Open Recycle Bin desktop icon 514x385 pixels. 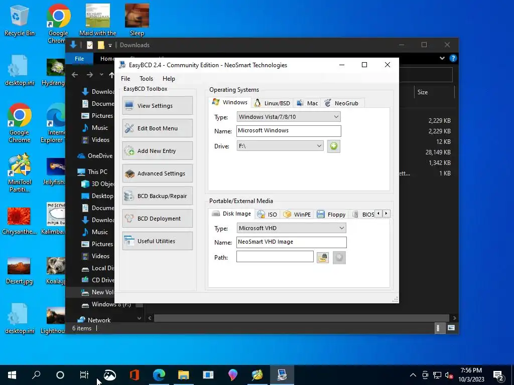[x=20, y=20]
